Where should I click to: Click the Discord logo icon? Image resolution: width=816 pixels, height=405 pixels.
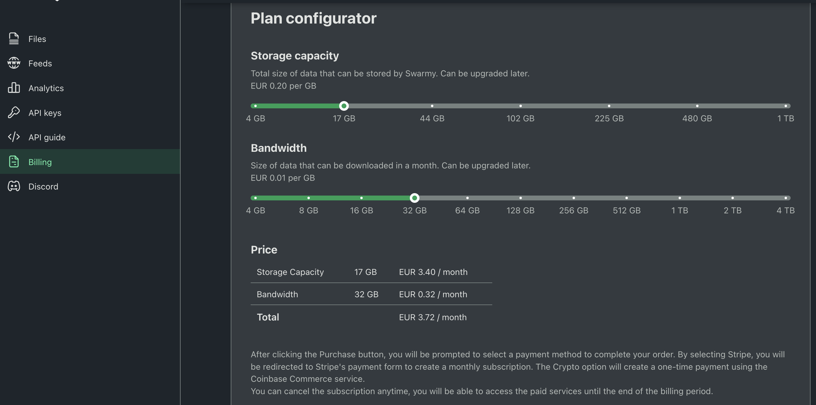coord(14,186)
